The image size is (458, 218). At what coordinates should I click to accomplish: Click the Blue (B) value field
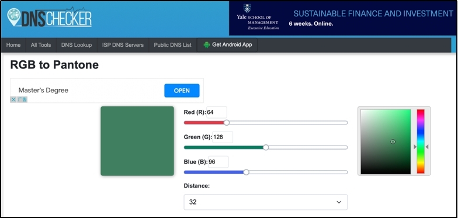tap(218, 162)
